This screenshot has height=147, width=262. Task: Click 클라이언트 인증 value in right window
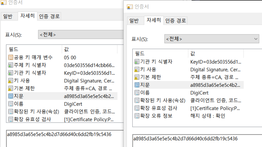216,101
